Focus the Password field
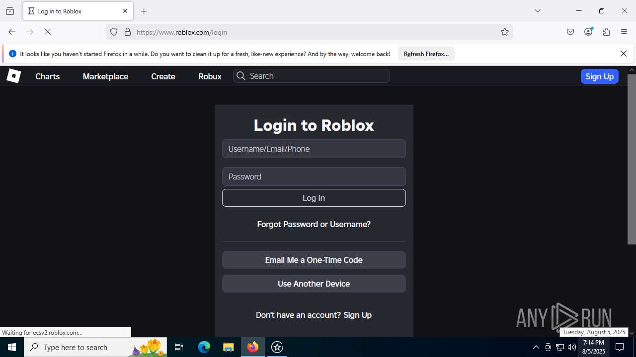The height and width of the screenshot is (357, 636). click(x=314, y=177)
